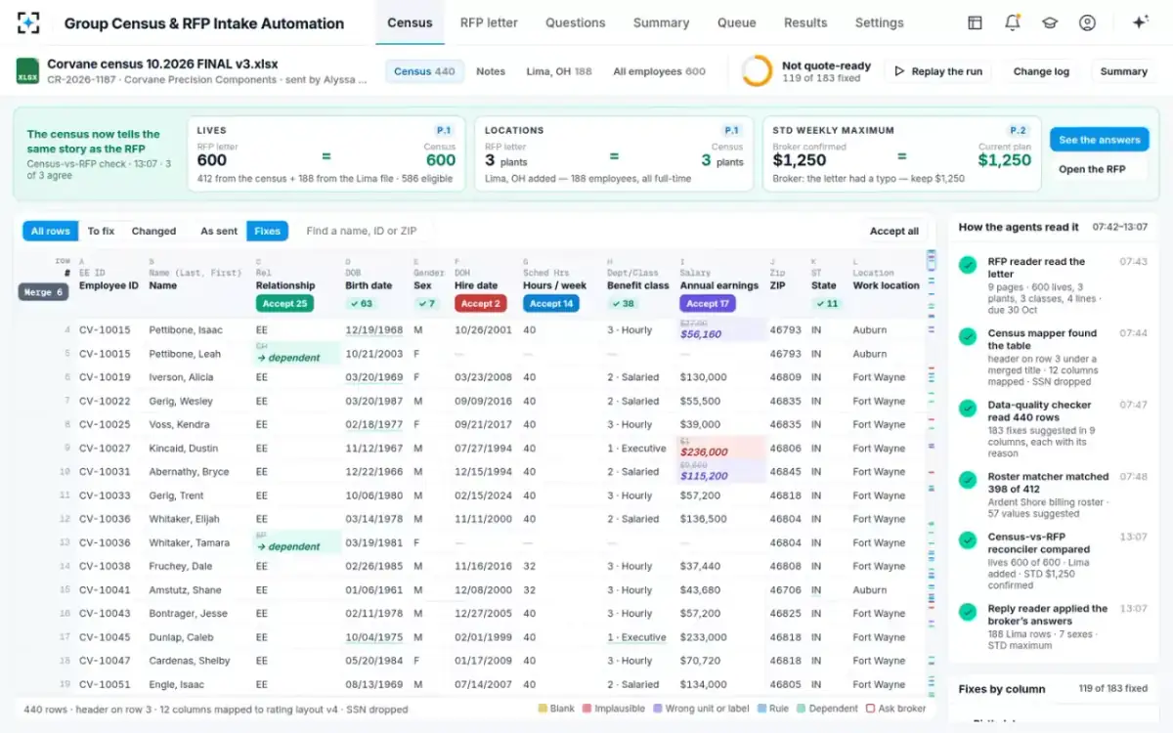Open the notifications bell
This screenshot has width=1173, height=733.
pyautogui.click(x=1013, y=22)
